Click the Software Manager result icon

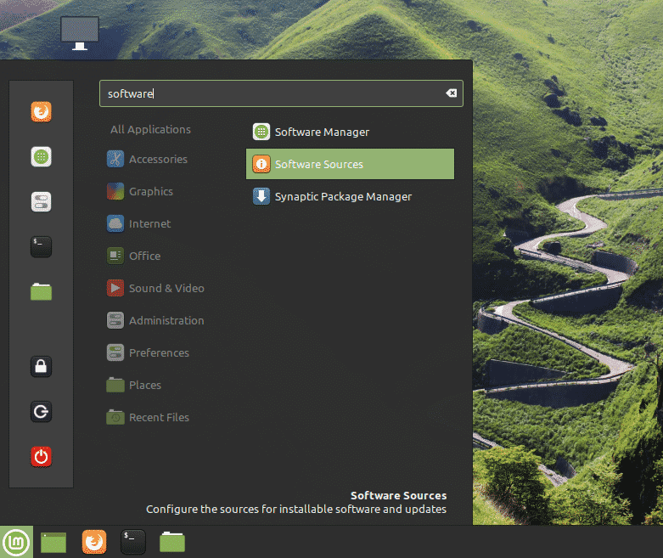[261, 132]
